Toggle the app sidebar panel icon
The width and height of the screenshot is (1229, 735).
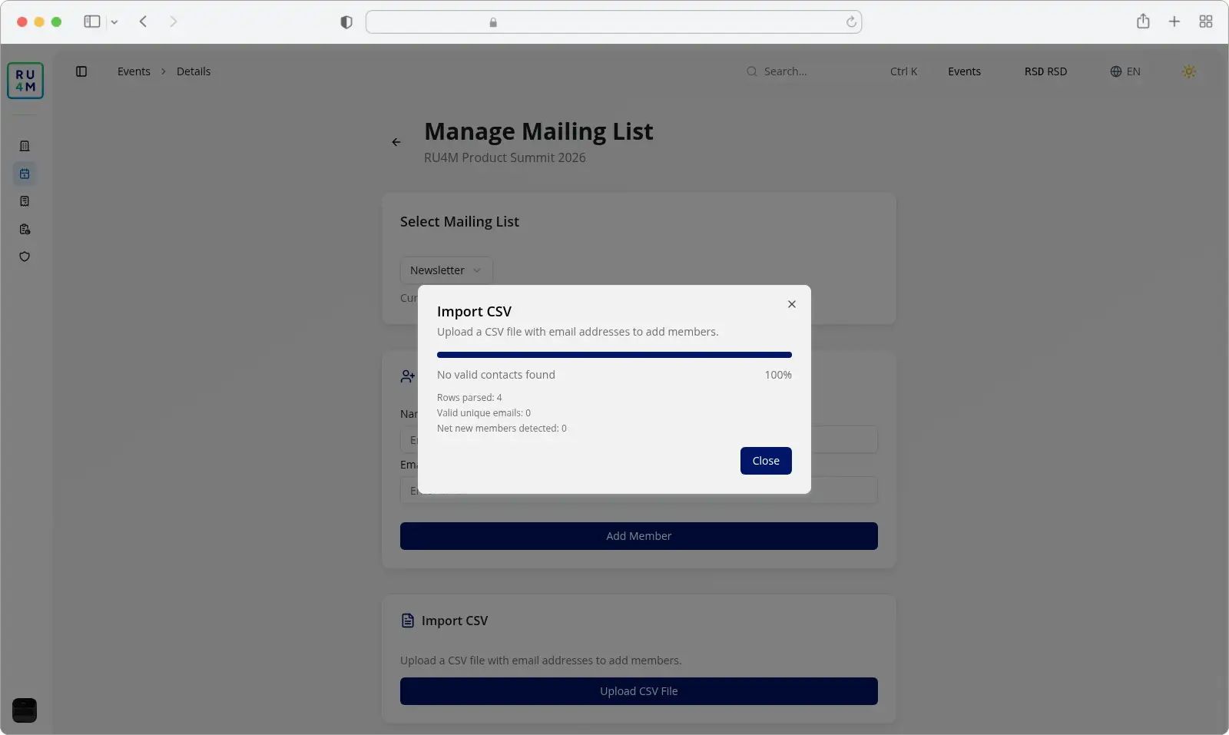pos(81,71)
